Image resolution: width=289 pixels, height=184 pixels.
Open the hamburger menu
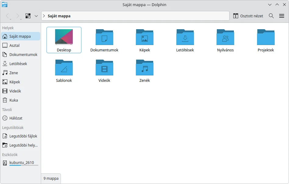click(x=282, y=16)
